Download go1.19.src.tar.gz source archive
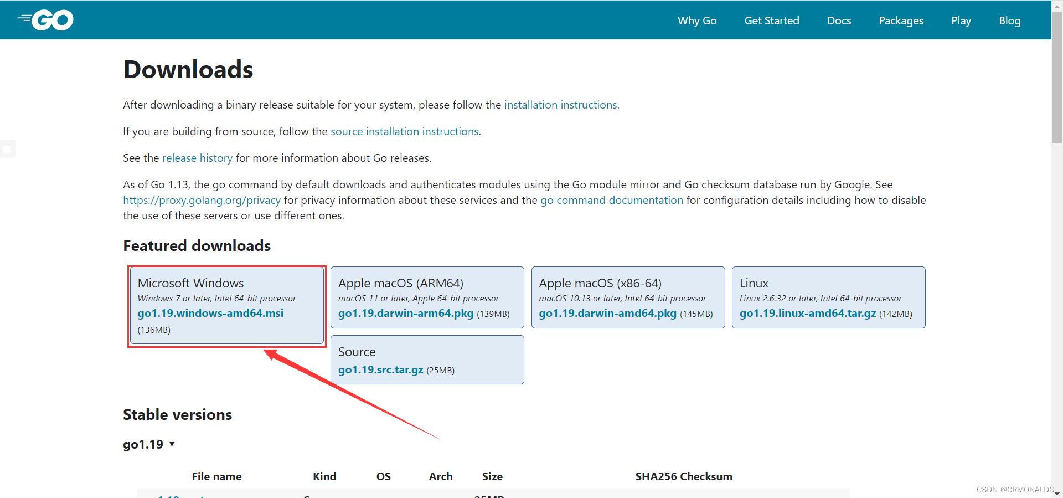Screen dimensions: 1063x498 click(x=381, y=369)
